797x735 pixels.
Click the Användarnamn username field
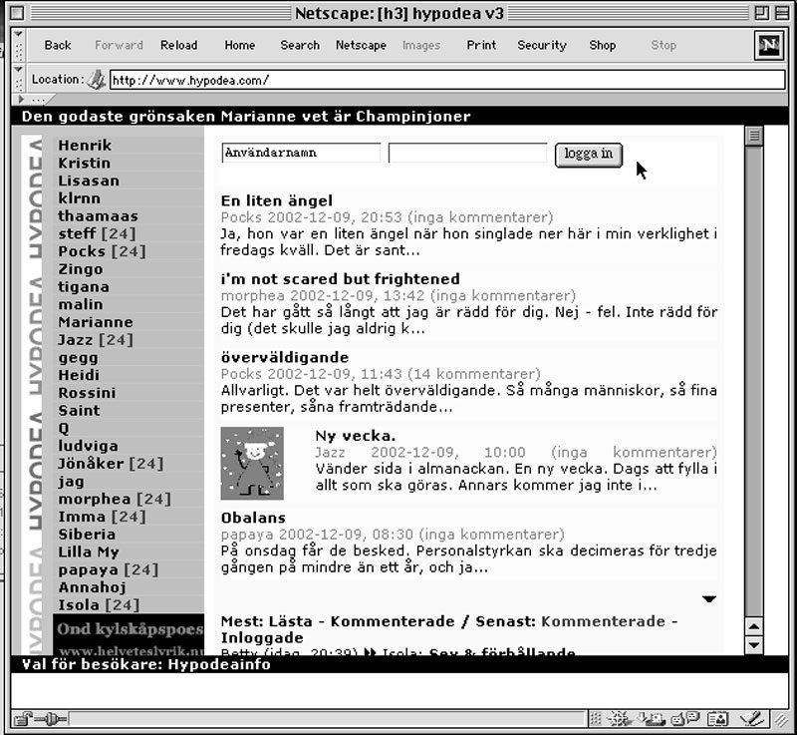click(x=301, y=154)
